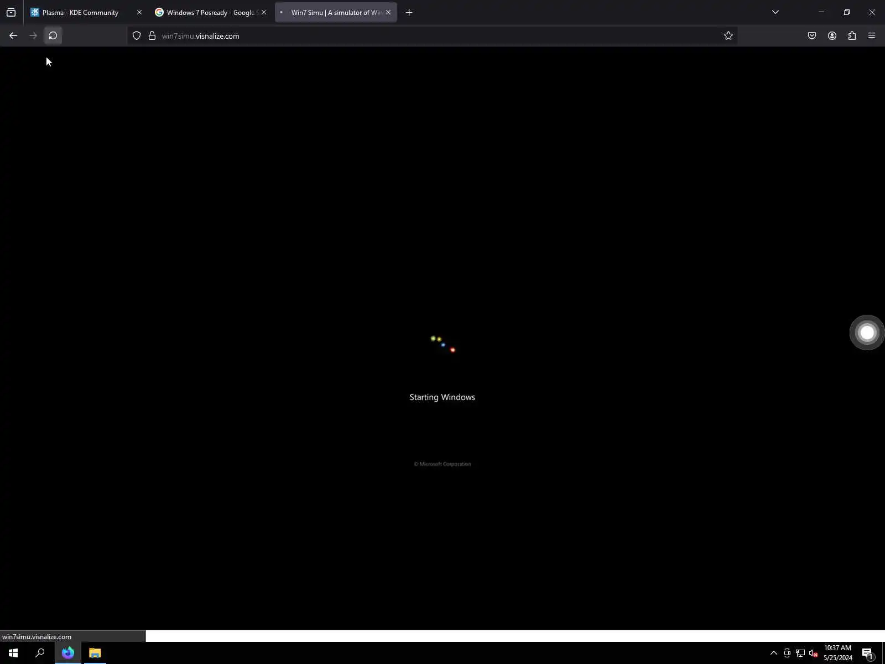Close the Win7 Simu tab
The height and width of the screenshot is (664, 885).
[x=388, y=12]
